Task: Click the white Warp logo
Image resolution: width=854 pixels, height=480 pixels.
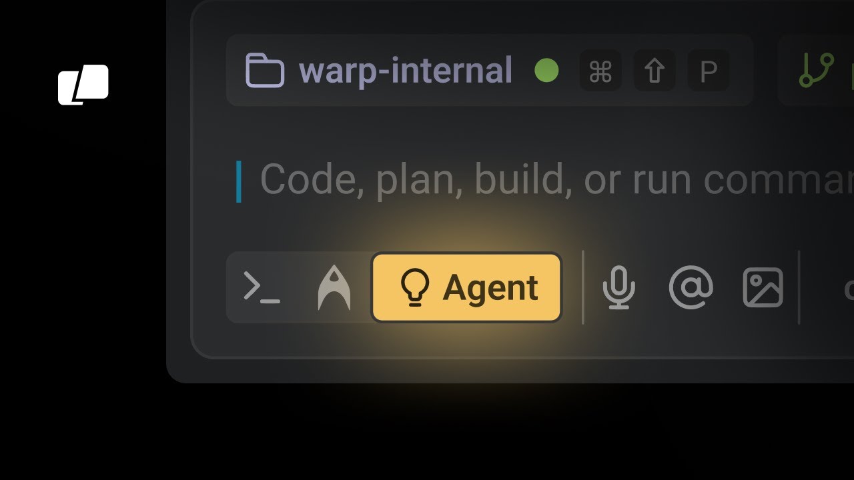Action: [x=83, y=85]
